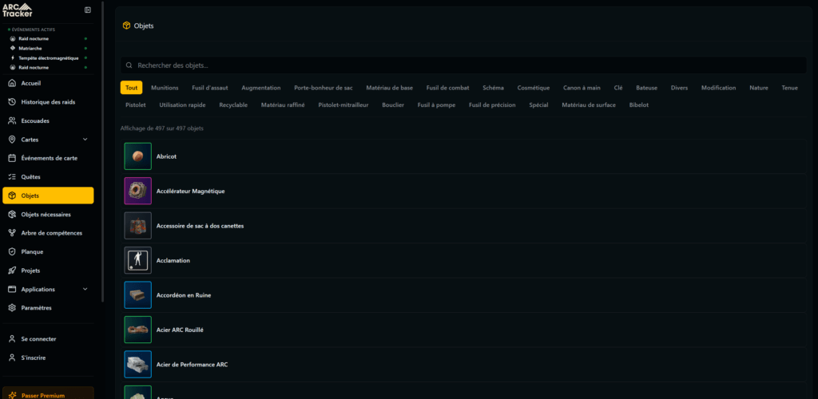Image resolution: width=818 pixels, height=399 pixels.
Task: Filter items by Cosmétique
Action: (x=534, y=88)
